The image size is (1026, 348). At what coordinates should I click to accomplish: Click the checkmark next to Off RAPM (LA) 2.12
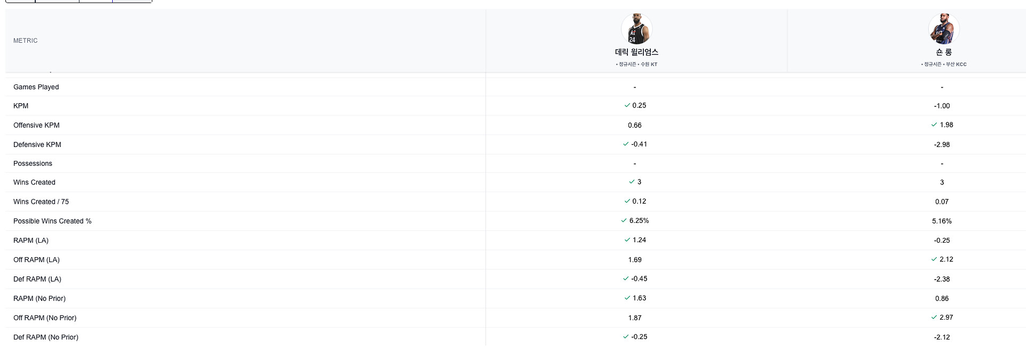point(934,259)
